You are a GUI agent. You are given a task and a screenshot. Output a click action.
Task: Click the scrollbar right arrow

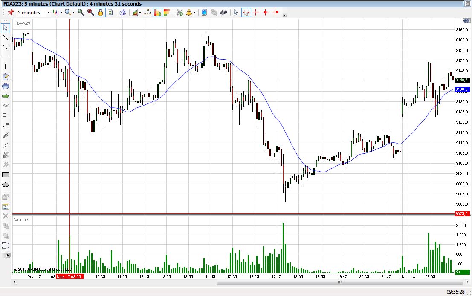(467, 282)
